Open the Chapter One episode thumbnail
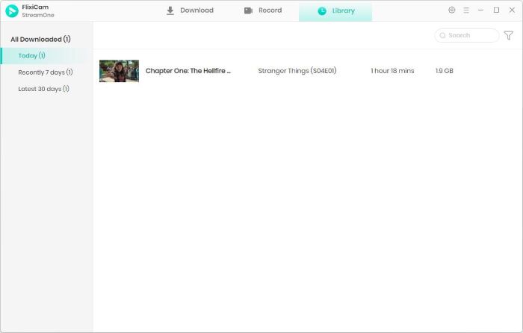 tap(119, 71)
